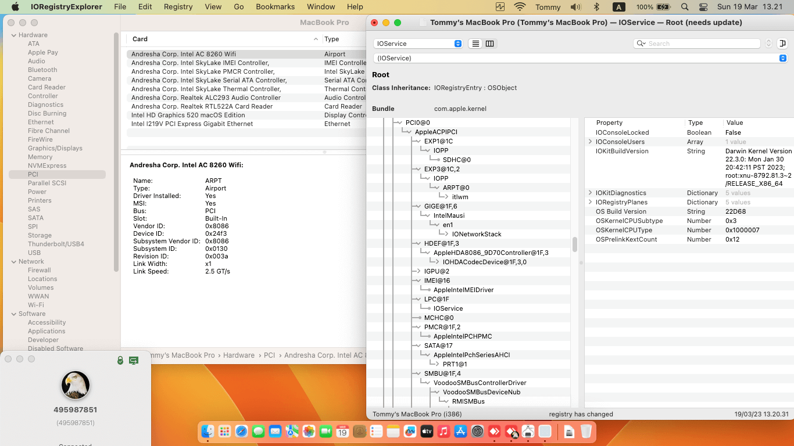Select the OS Build Version property row
794x446 pixels.
[689, 211]
